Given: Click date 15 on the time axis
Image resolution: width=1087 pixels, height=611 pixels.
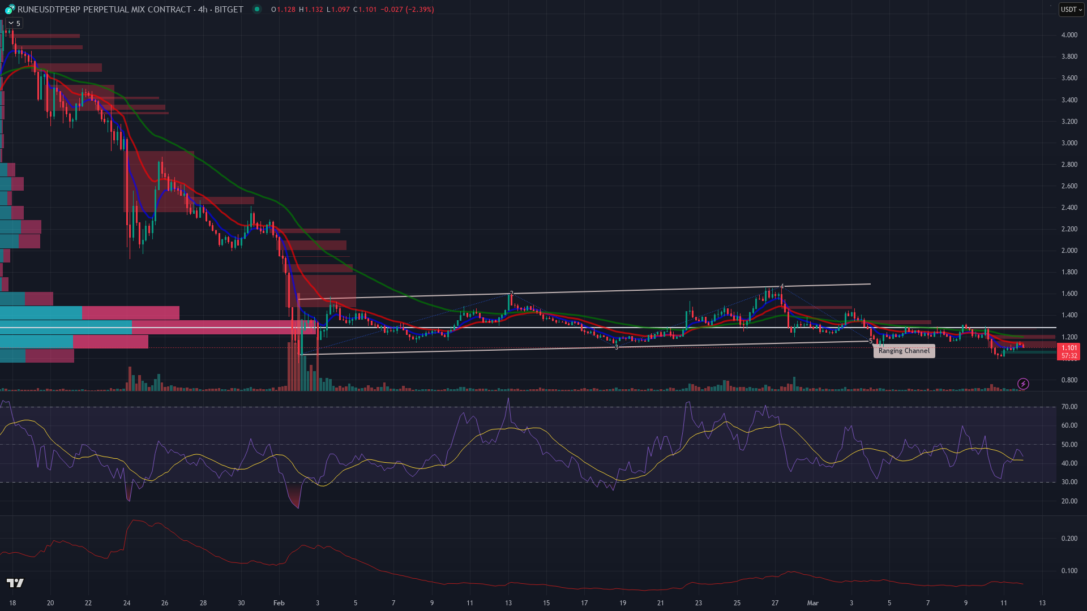Looking at the screenshot, I should (546, 603).
